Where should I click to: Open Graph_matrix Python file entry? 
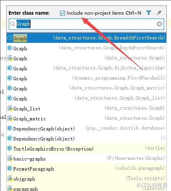pos(86,118)
